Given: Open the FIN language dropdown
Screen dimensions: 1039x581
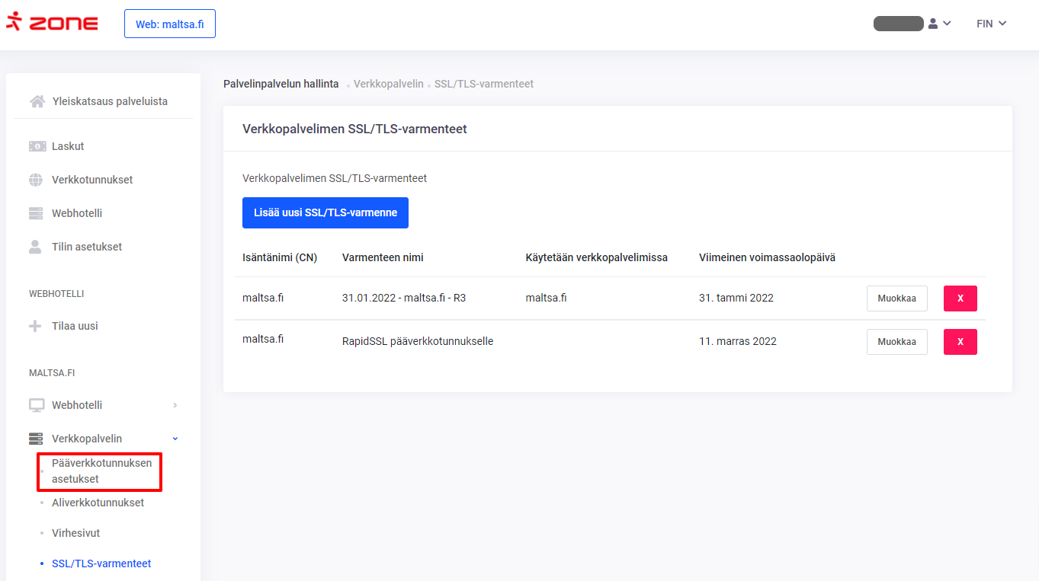Looking at the screenshot, I should tap(991, 24).
